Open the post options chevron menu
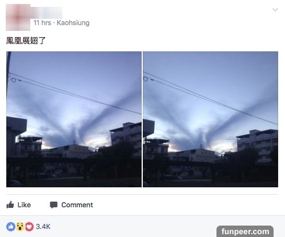This screenshot has height=237, width=285. [275, 10]
